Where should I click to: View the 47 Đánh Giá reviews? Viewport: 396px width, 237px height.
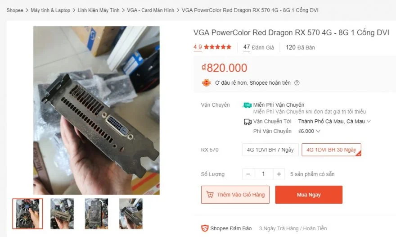pos(259,47)
